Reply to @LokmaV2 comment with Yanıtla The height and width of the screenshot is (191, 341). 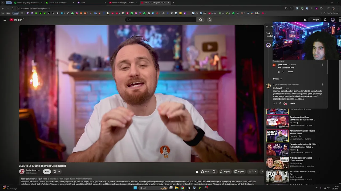(x=292, y=103)
